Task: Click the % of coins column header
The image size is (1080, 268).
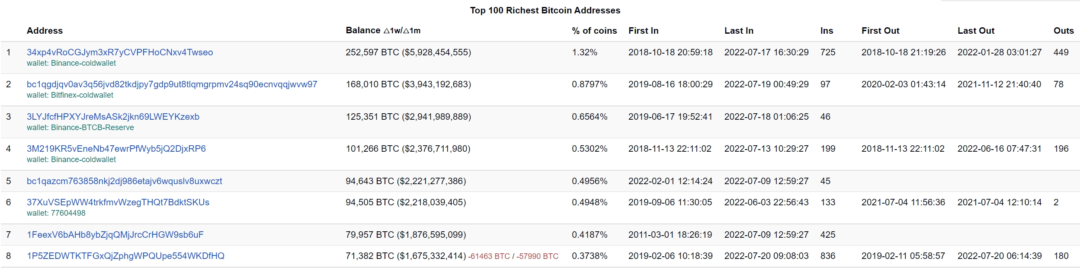Action: coord(594,31)
